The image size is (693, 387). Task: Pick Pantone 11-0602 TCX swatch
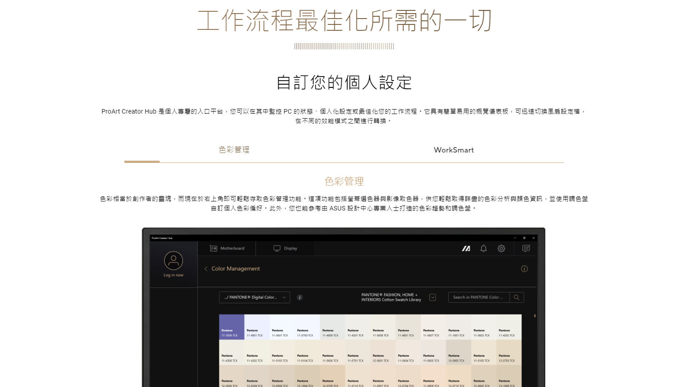tap(484, 327)
